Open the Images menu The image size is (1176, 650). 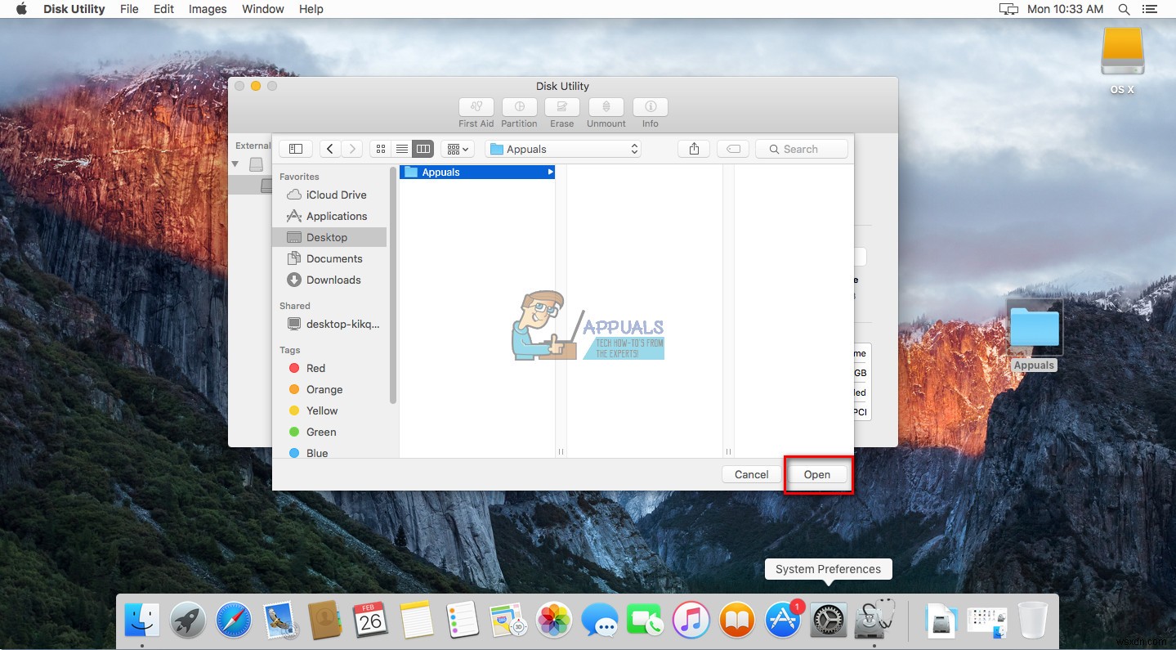[207, 9]
